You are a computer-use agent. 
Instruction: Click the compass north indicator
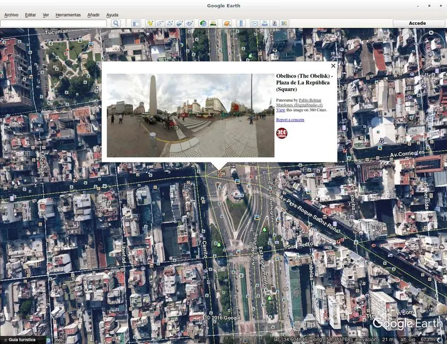click(431, 33)
